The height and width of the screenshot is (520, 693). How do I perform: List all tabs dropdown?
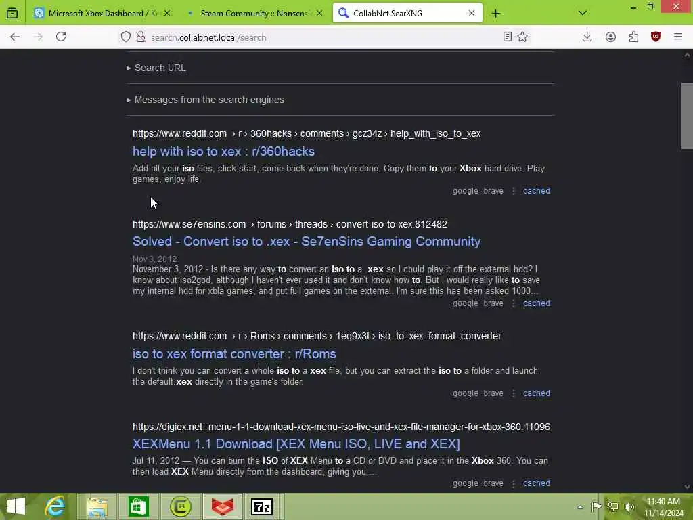pyautogui.click(x=583, y=13)
